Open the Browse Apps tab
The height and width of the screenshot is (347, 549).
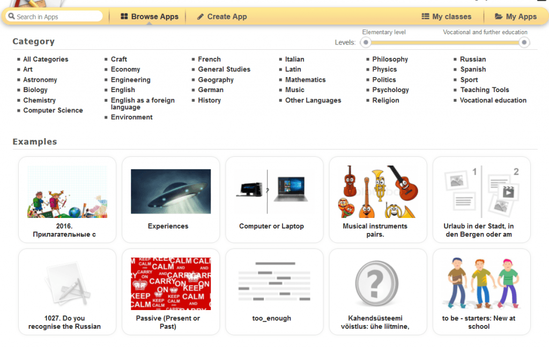[150, 17]
